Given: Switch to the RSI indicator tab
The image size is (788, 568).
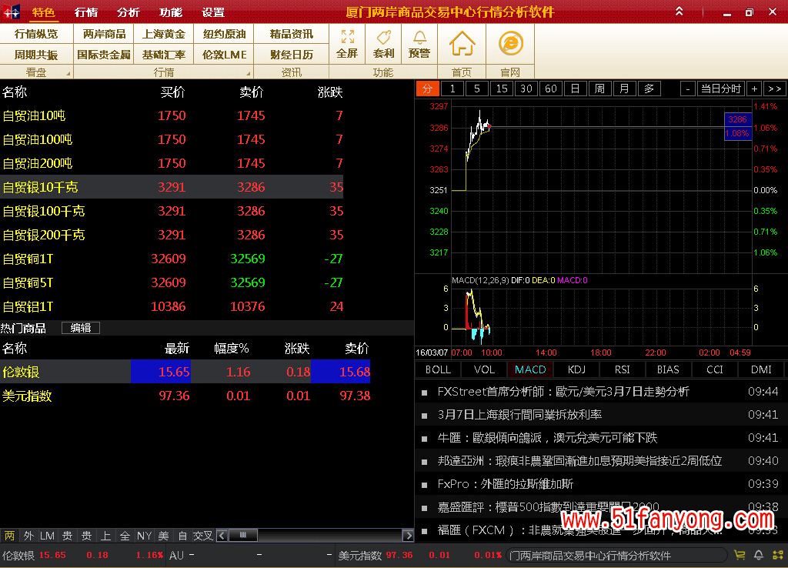Looking at the screenshot, I should [x=622, y=369].
